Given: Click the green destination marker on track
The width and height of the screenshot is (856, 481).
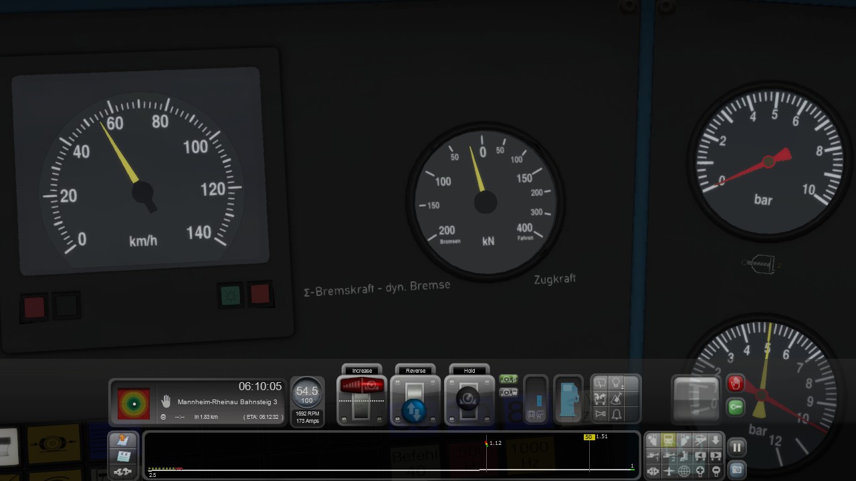Looking at the screenshot, I should [x=632, y=469].
